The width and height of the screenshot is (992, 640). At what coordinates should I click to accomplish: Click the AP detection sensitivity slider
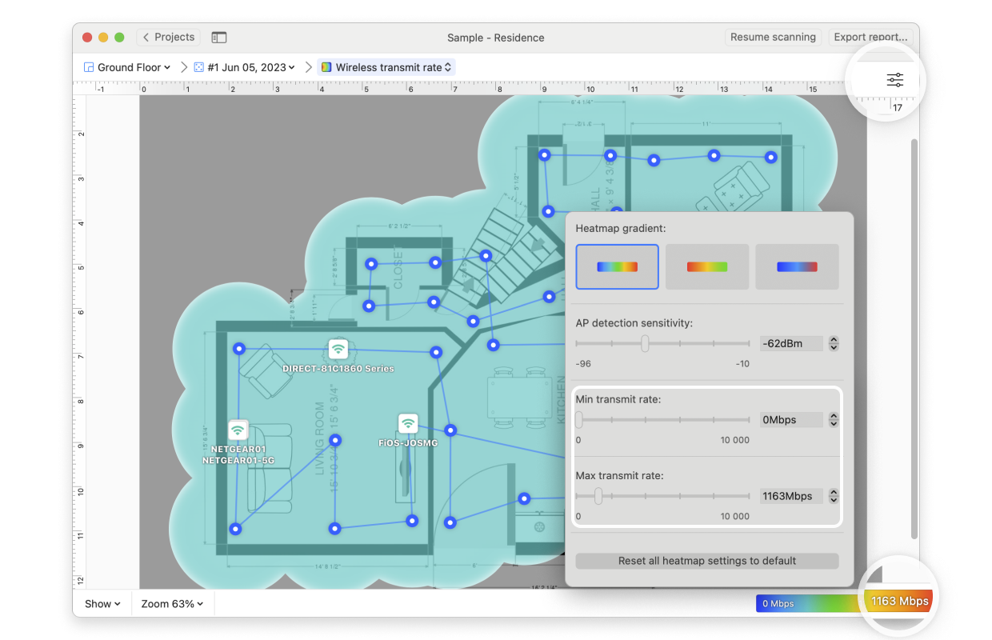663,343
